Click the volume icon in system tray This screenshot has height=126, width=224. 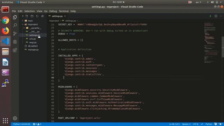pos(212,2)
